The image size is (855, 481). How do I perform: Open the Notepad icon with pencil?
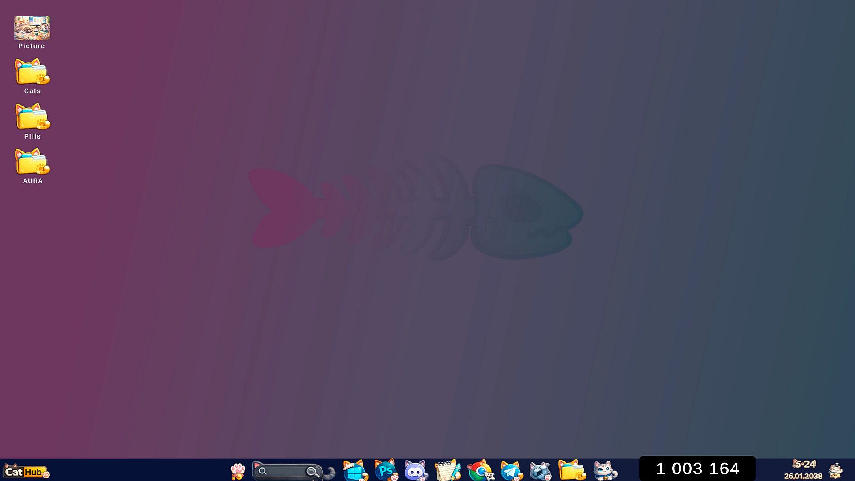coord(447,471)
